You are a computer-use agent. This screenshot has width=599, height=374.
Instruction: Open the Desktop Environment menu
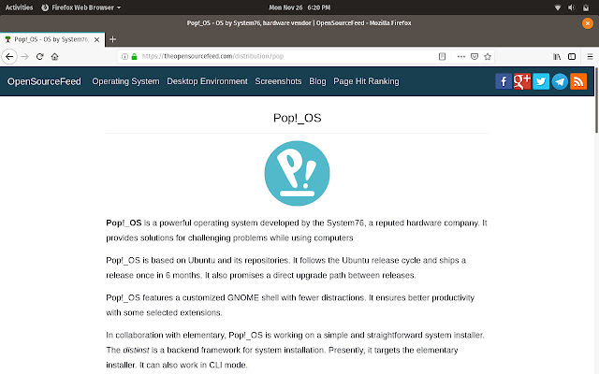[207, 81]
